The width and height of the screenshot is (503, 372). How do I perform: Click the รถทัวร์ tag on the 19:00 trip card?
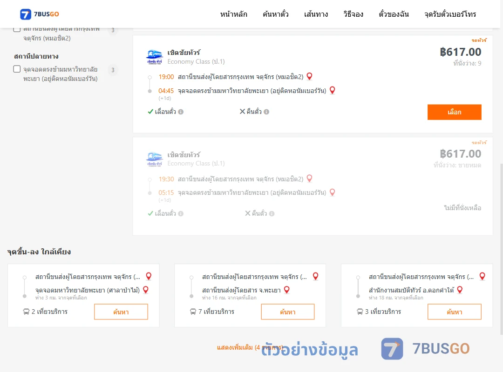tap(479, 40)
